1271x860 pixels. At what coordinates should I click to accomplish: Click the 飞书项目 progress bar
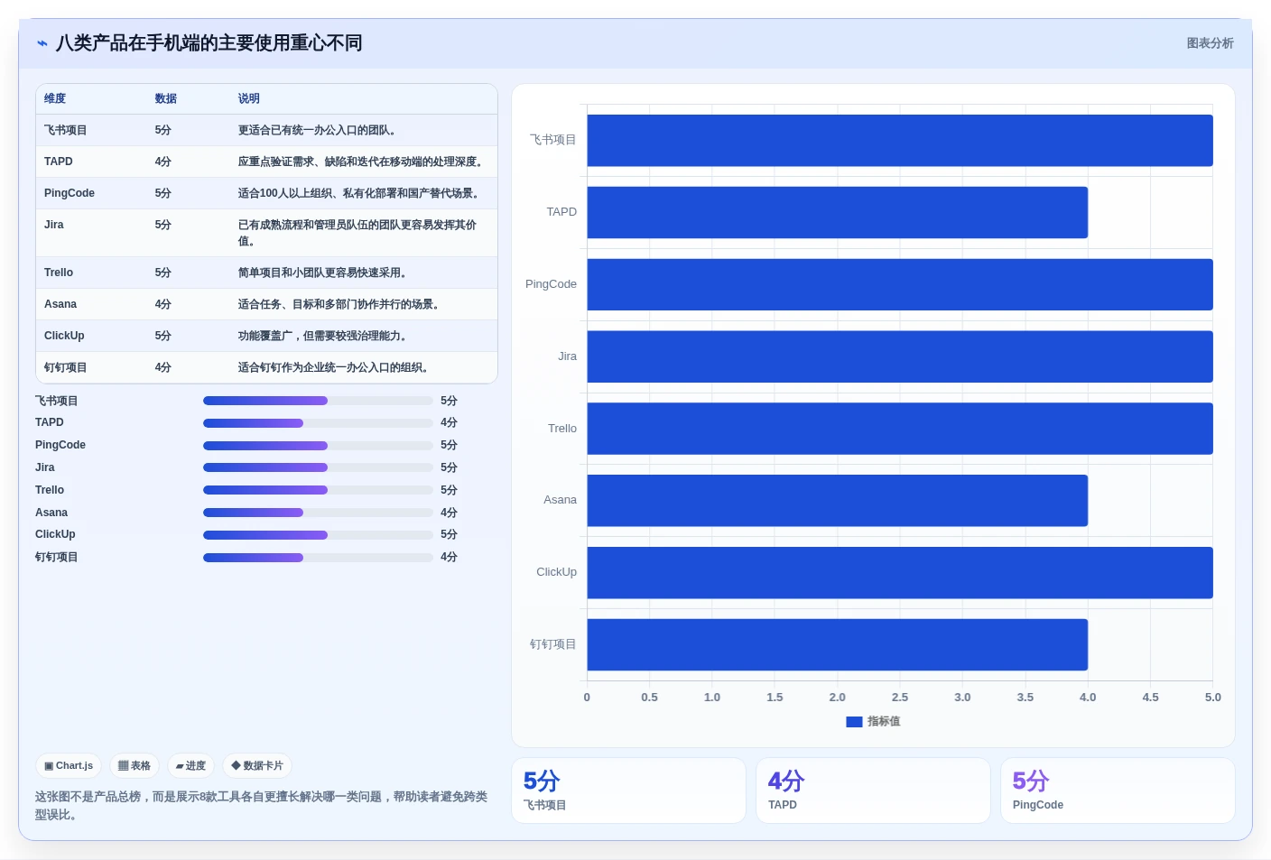318,401
